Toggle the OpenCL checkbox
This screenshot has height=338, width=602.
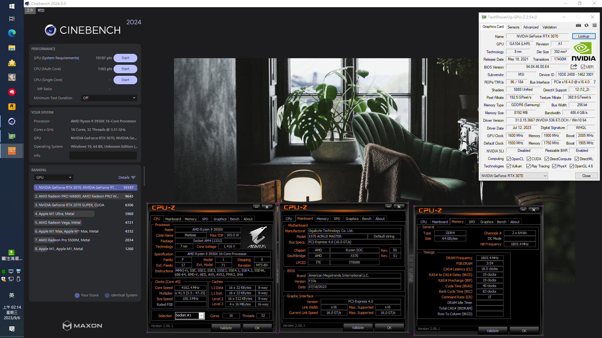509,159
